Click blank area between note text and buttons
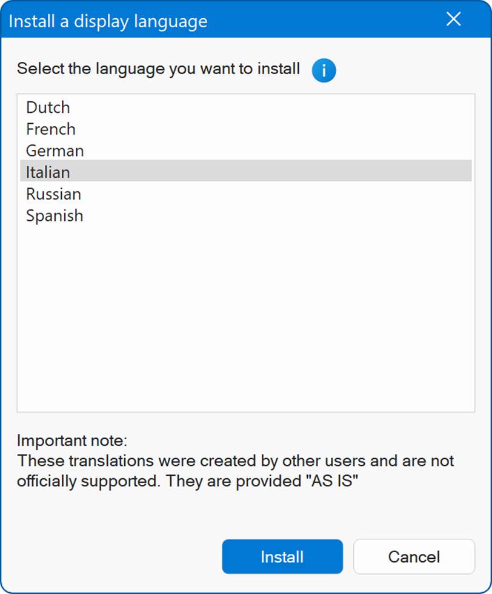Screen dimensions: 492x594 click(245, 513)
